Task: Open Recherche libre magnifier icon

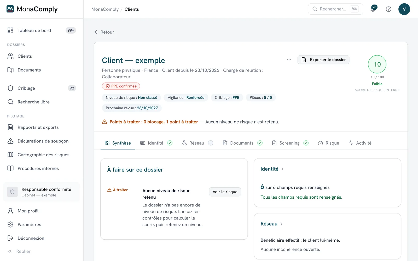Action: tap(10, 102)
